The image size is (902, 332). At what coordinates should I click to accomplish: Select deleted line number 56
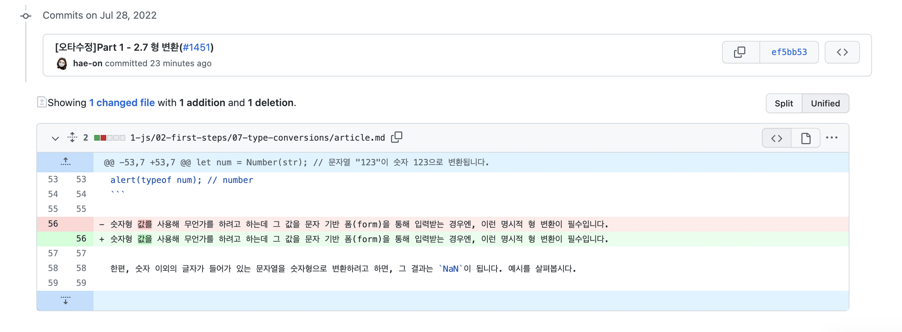pos(53,224)
